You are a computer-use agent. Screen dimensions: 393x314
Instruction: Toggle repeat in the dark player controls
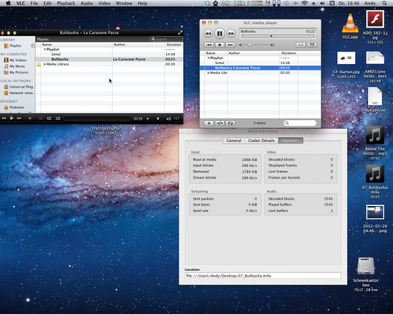pos(48,118)
